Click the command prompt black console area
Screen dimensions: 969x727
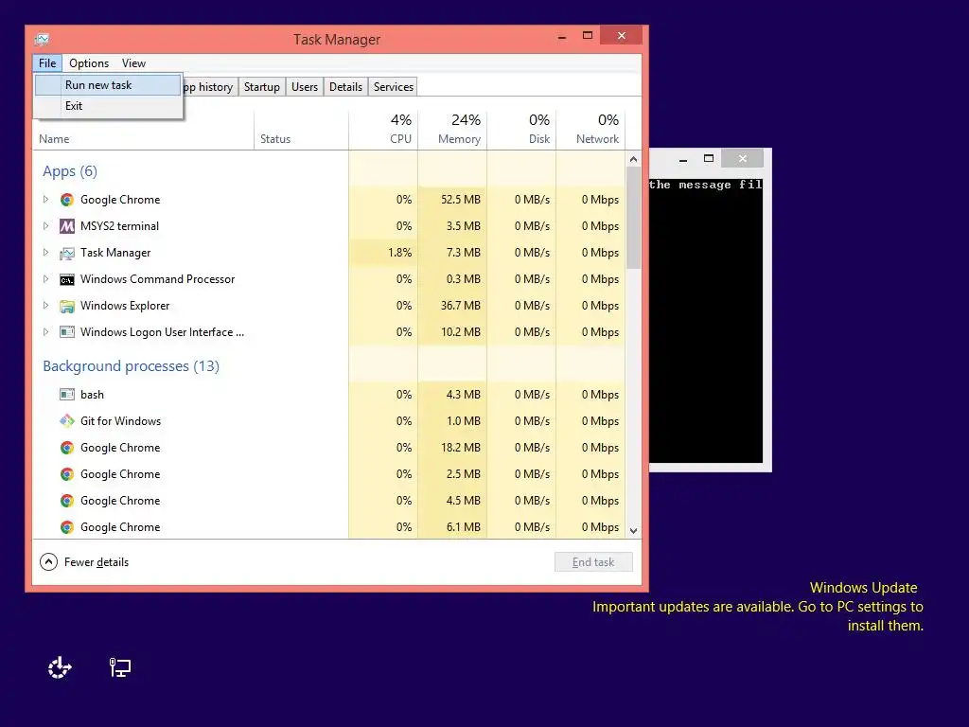[x=706, y=320]
